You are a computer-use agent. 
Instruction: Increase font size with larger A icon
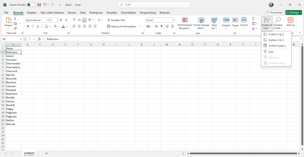tap(61, 20)
